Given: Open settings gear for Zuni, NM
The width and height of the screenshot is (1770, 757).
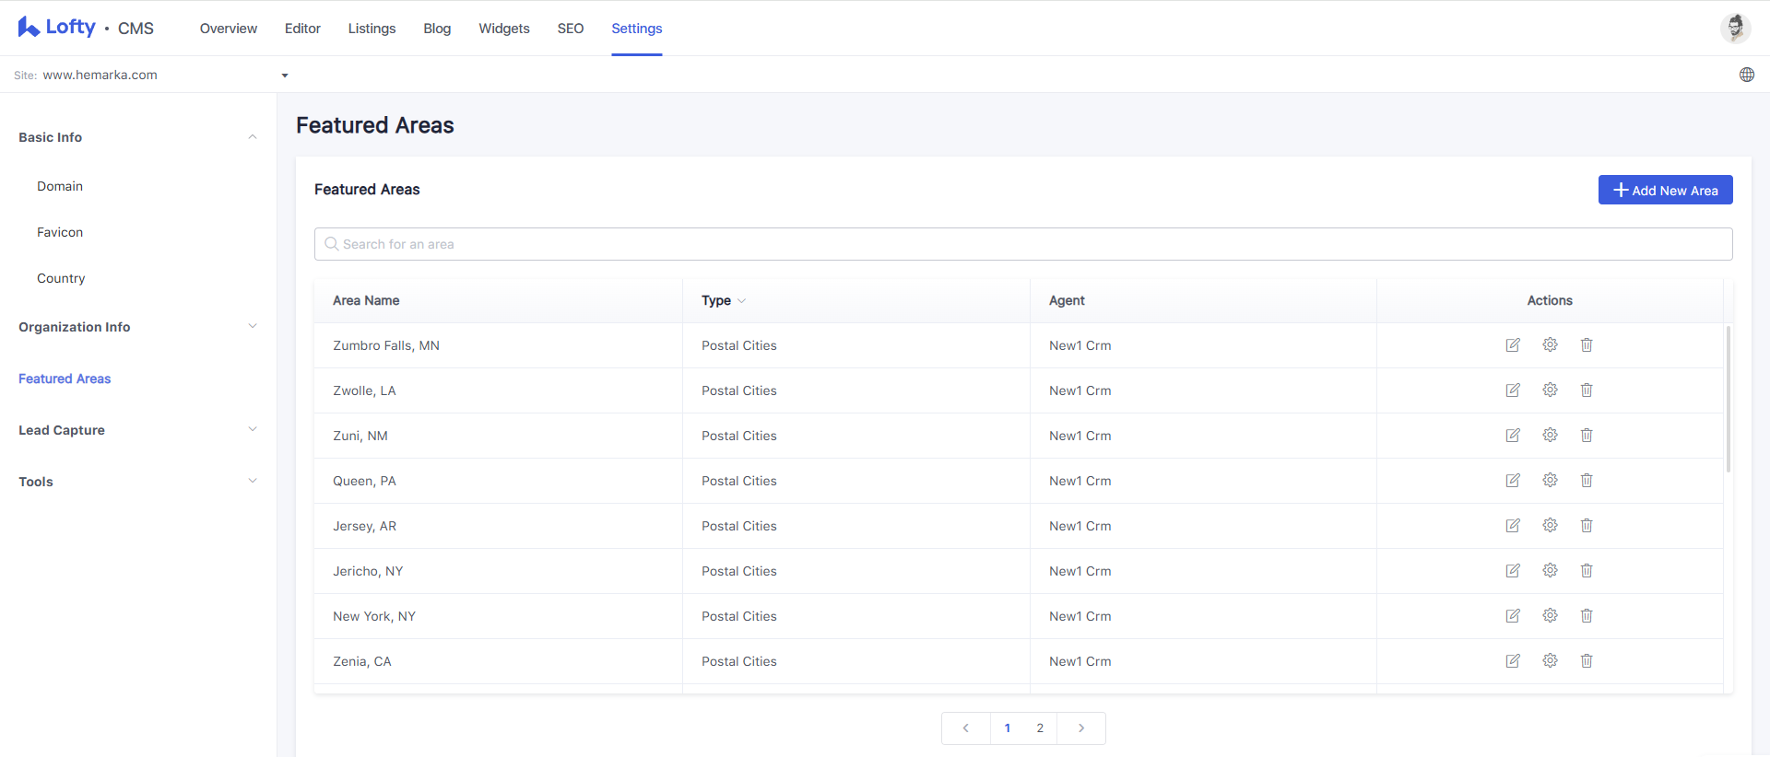Looking at the screenshot, I should coord(1550,435).
